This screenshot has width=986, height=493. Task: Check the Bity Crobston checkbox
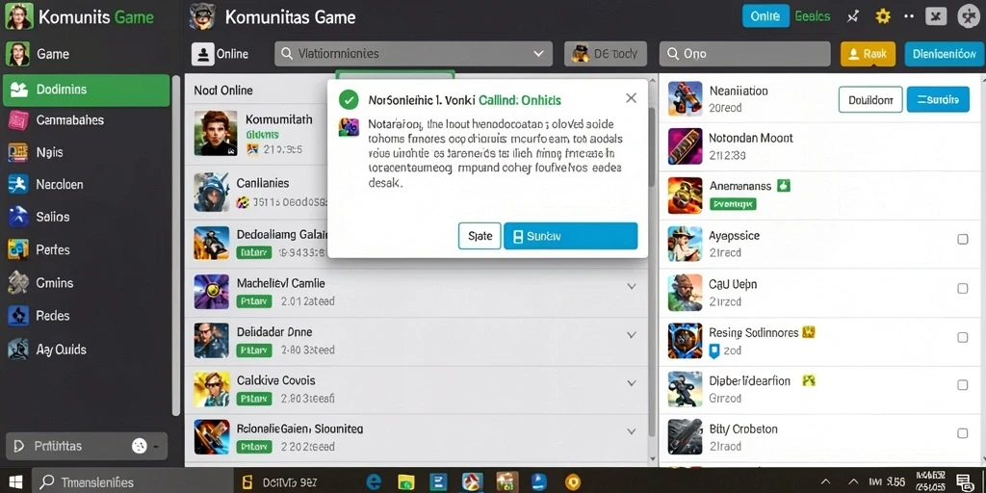962,433
